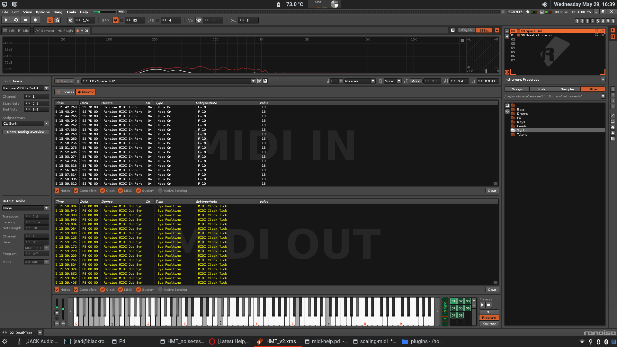This screenshot has width=617, height=347.
Task: Open the File menu
Action: 5,12
